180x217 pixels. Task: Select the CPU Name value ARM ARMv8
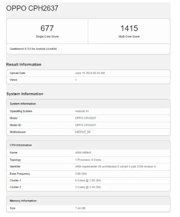click(x=83, y=152)
